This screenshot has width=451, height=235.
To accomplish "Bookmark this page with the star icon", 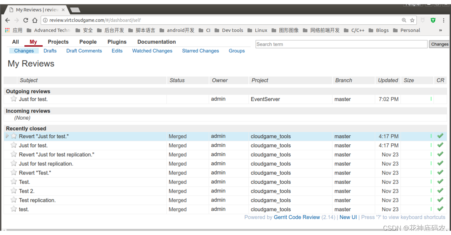I will pyautogui.click(x=412, y=20).
